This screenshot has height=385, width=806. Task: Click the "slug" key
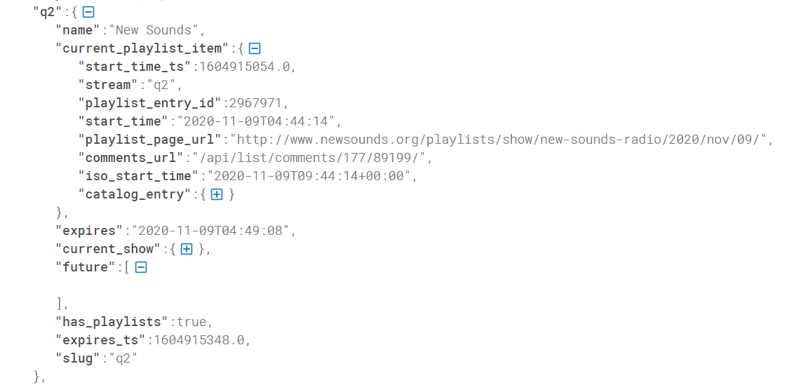[77, 358]
